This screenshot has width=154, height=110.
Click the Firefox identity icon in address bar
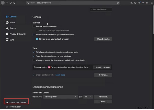click(28, 3)
